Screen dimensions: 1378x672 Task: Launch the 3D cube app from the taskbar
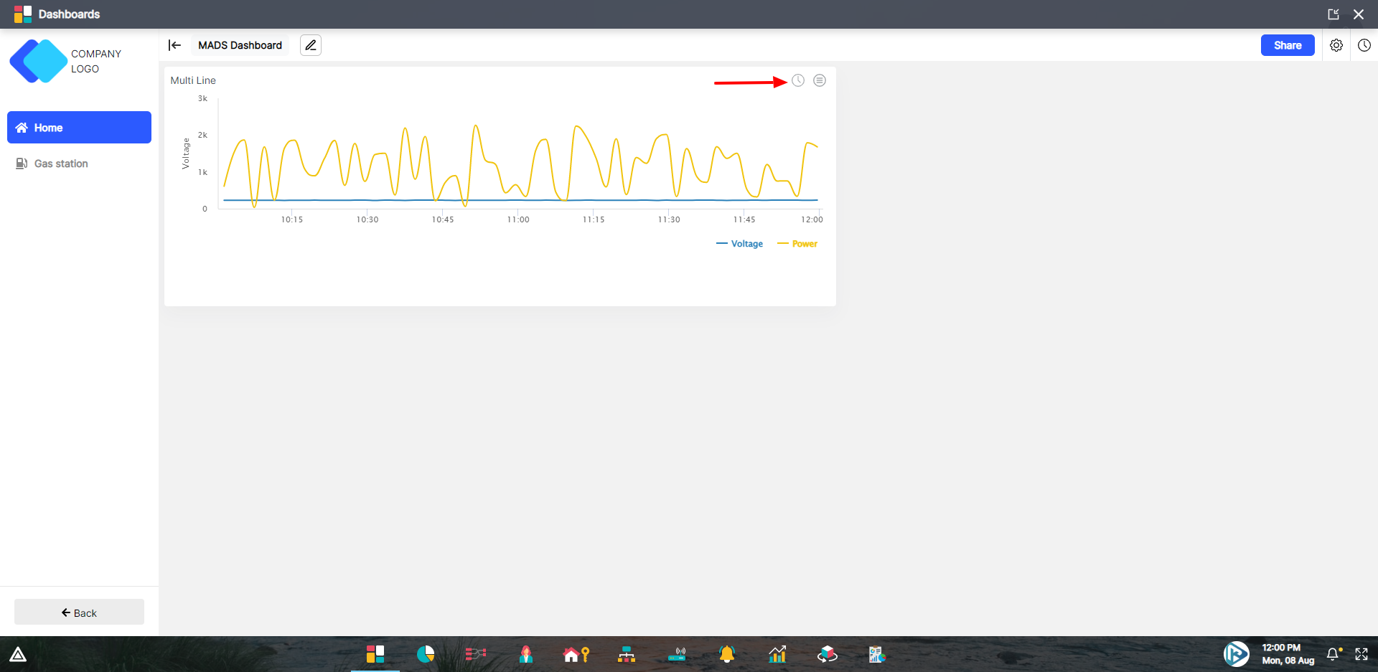point(827,654)
